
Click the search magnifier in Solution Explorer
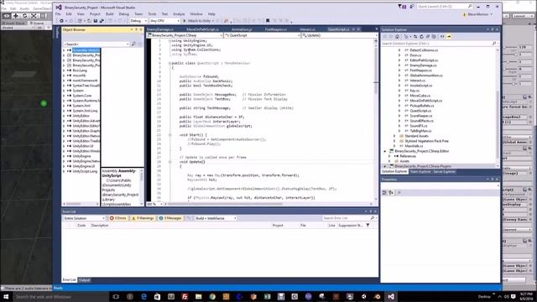(494, 44)
